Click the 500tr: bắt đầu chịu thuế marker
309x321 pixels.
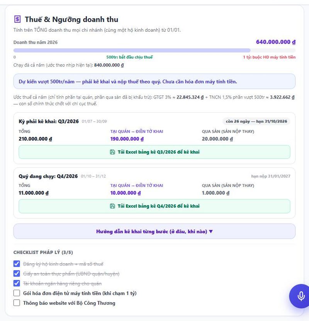[x=129, y=57]
